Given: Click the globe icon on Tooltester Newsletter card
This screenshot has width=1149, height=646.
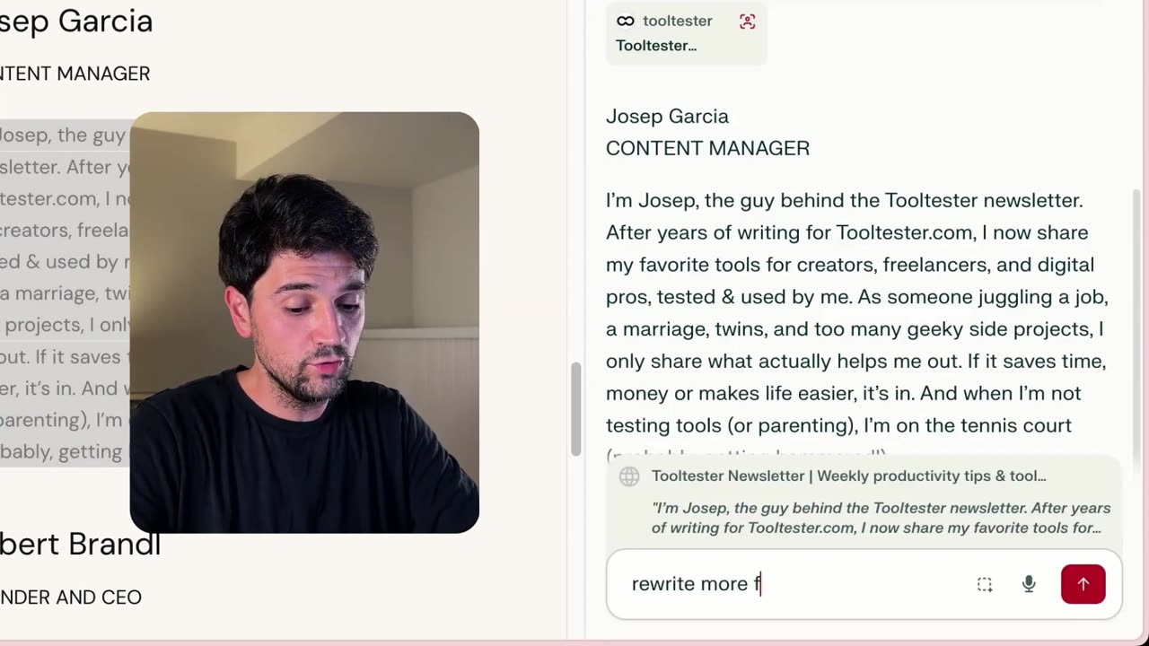Looking at the screenshot, I should (x=629, y=476).
